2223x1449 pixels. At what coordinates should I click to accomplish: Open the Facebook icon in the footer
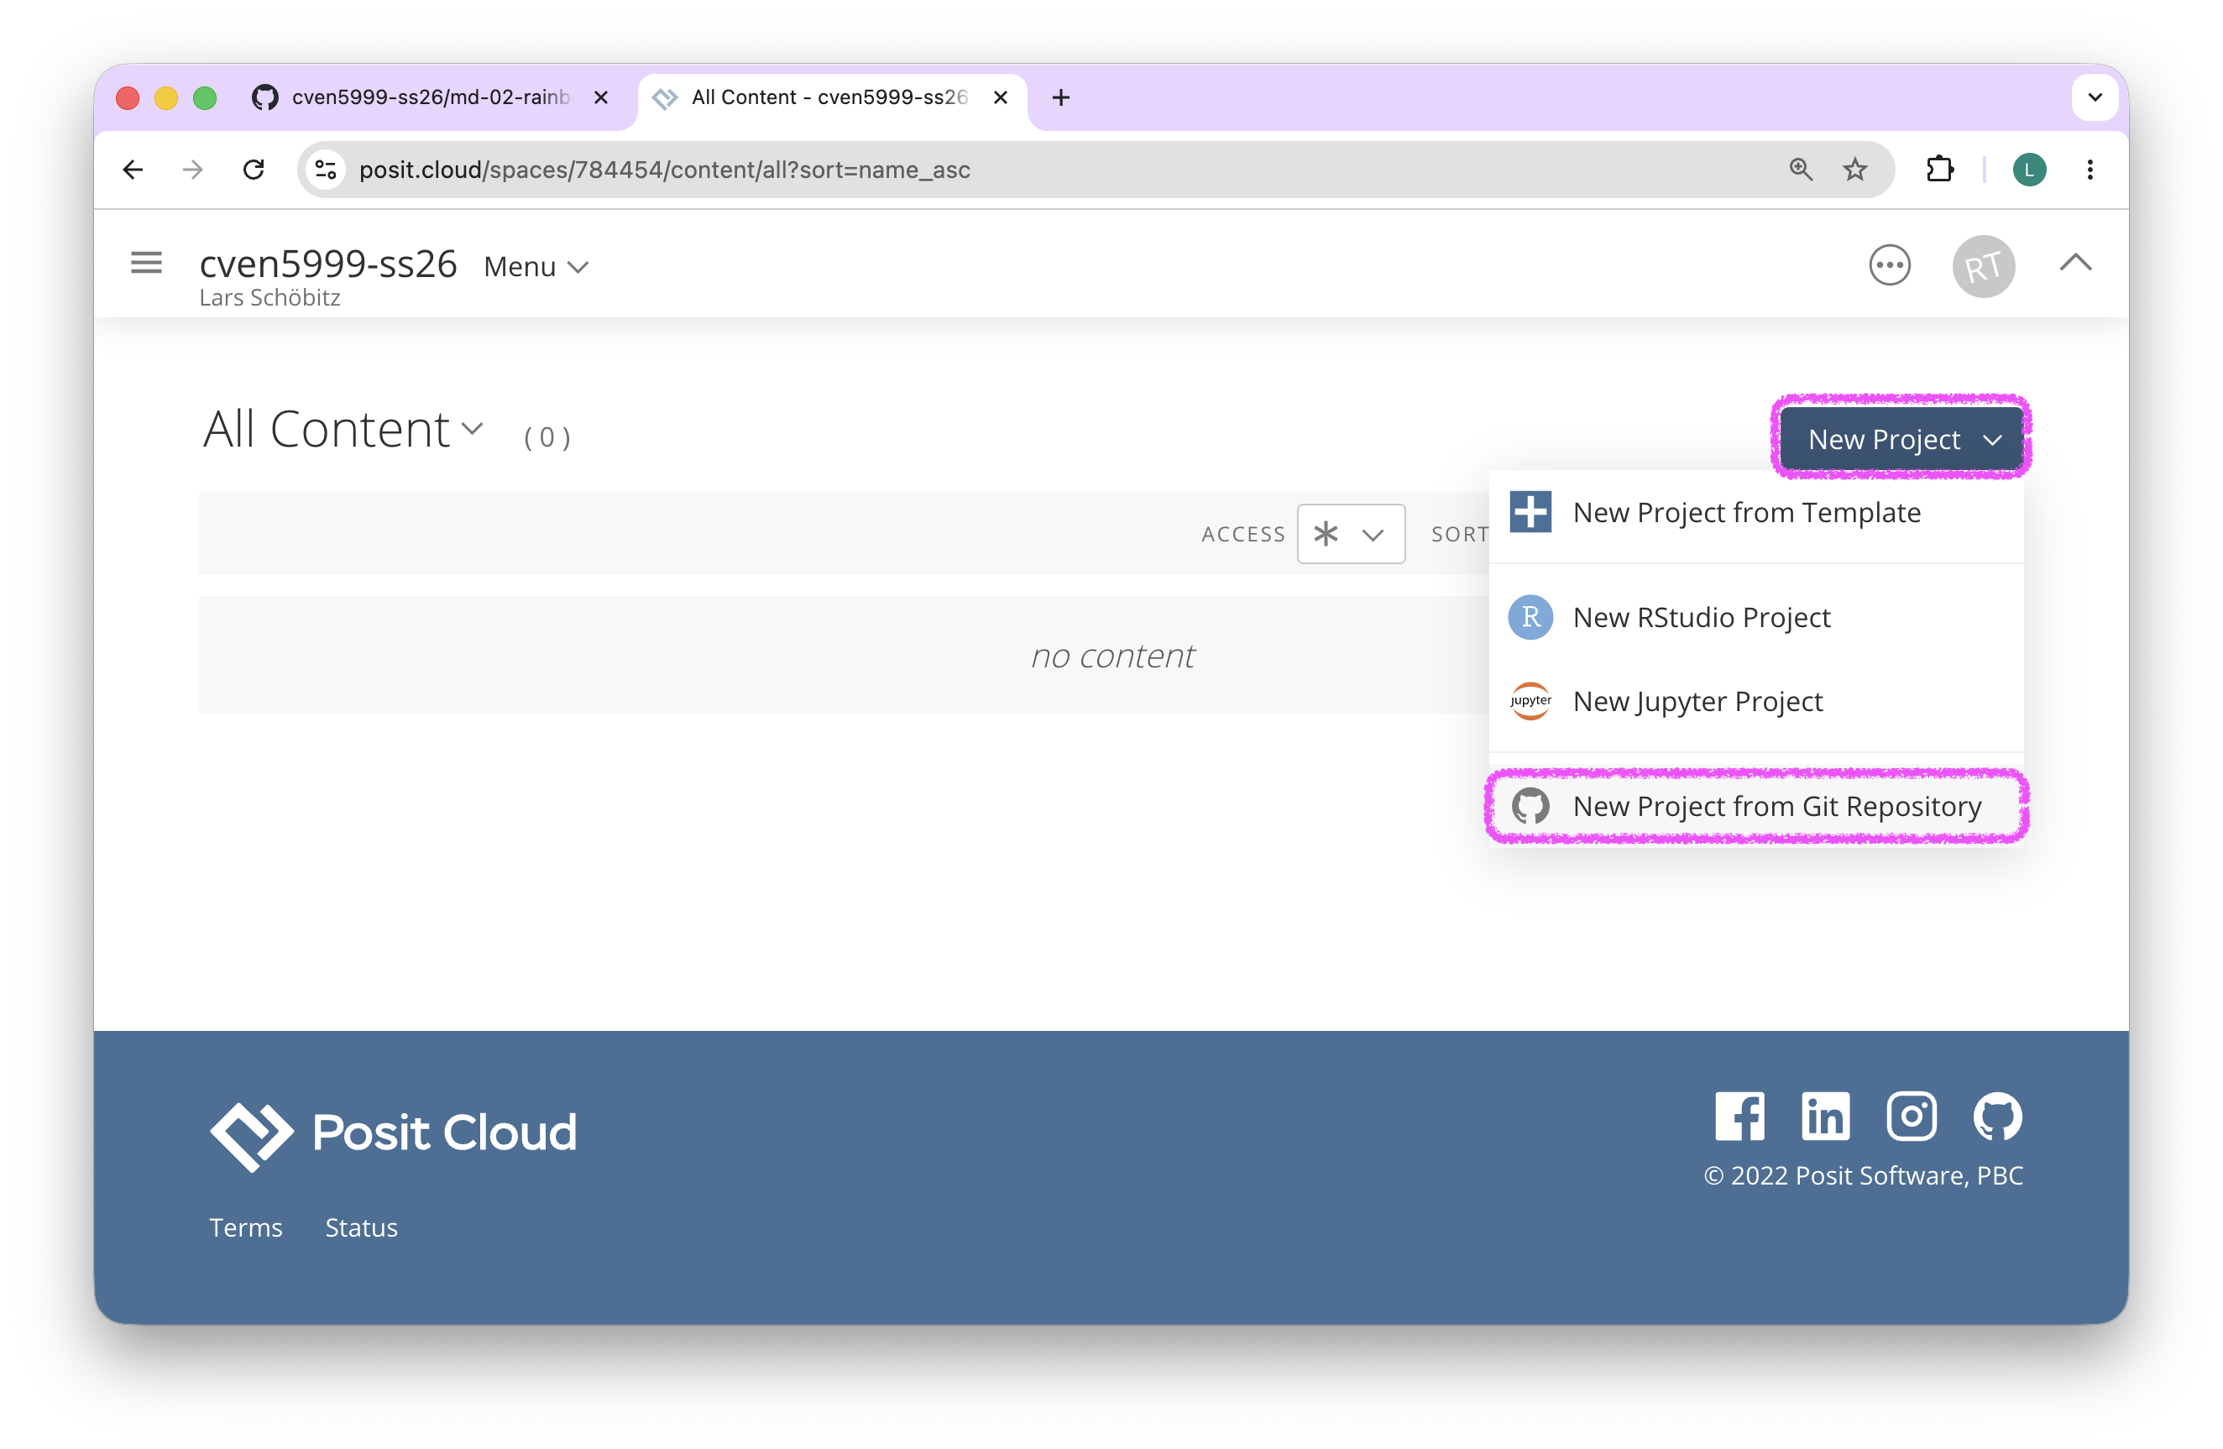pos(1739,1116)
